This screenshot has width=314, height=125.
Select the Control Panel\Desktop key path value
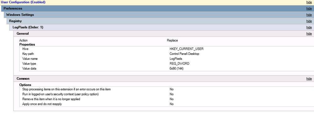(184, 54)
